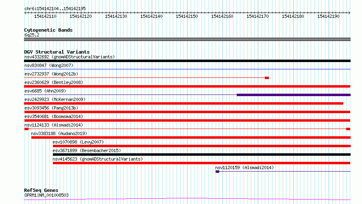The width and height of the screenshot is (362, 204).
Task: Click the red esv2429923 variant bar
Action: [x=183, y=103]
